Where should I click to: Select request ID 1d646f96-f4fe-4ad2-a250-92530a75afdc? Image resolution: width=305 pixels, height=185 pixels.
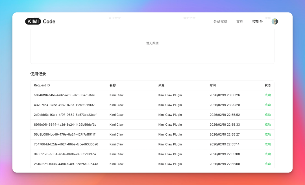tap(64, 95)
